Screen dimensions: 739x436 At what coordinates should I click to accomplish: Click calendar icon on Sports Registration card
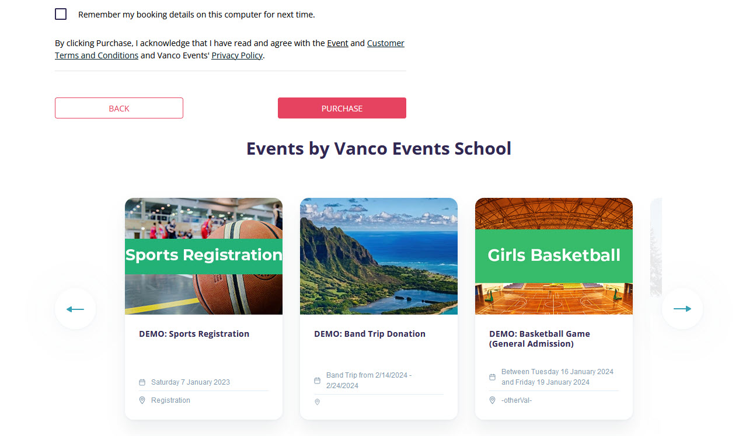[142, 382]
